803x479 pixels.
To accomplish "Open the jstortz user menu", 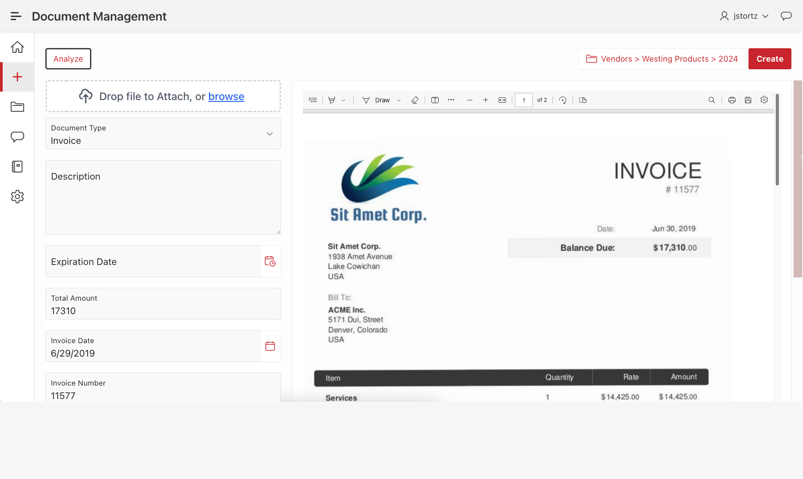I will (744, 16).
